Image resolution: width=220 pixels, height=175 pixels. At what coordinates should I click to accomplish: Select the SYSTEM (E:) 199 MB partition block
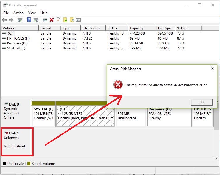tap(44, 116)
